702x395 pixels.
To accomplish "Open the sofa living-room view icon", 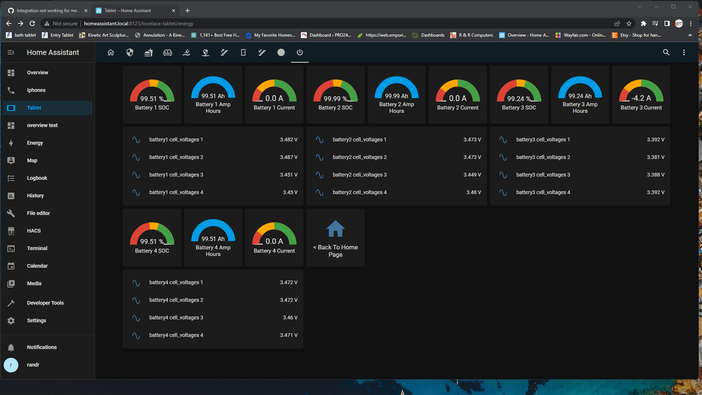I will [x=168, y=52].
